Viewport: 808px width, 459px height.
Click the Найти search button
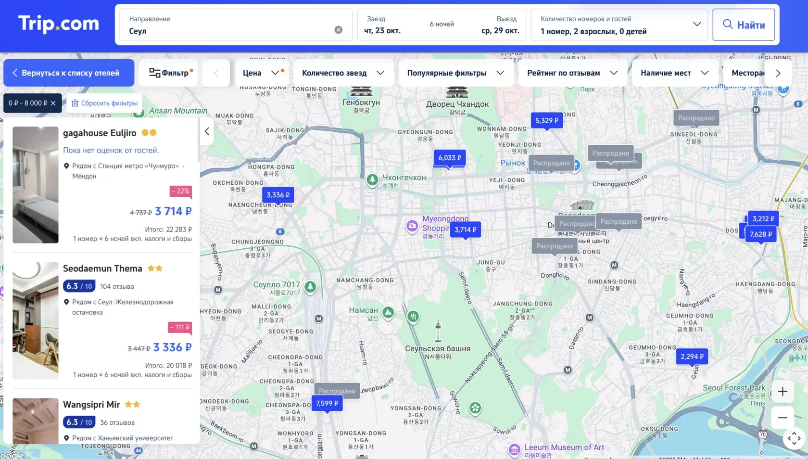[744, 25]
